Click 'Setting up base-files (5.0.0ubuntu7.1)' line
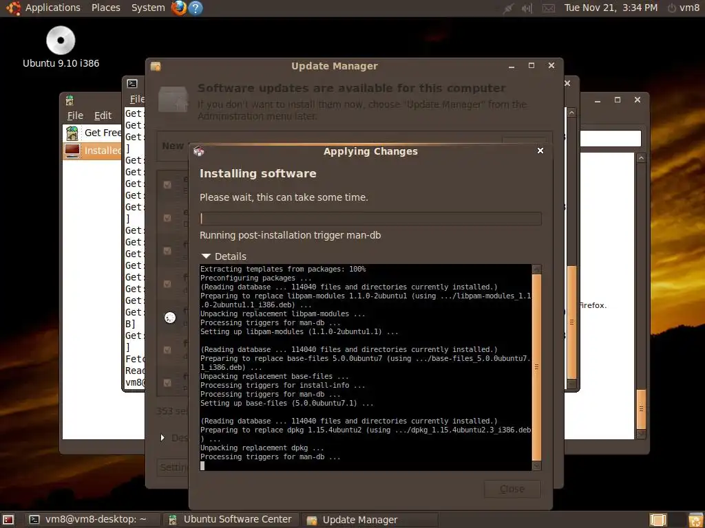The image size is (705, 528). [x=287, y=403]
